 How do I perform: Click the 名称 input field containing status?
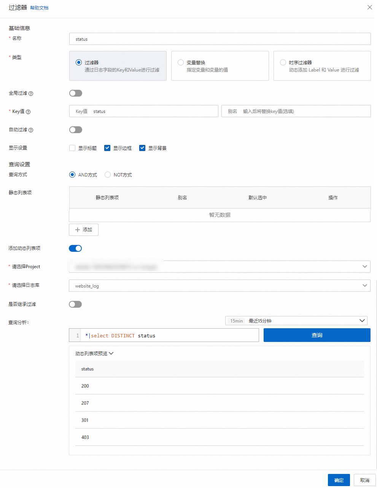pos(220,39)
